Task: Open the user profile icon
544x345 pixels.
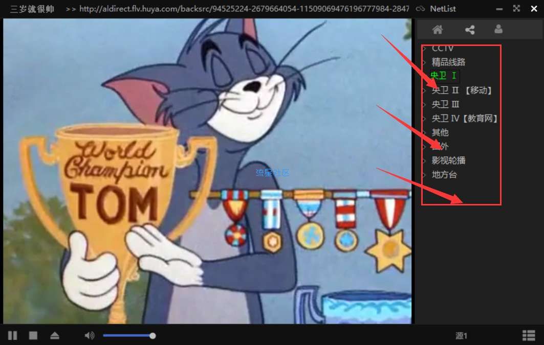Action: [498, 29]
